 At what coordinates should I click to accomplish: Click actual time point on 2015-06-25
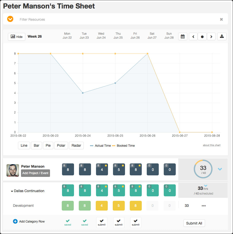click(x=115, y=83)
